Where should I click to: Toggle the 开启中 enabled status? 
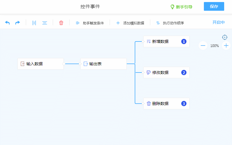[x=218, y=23]
